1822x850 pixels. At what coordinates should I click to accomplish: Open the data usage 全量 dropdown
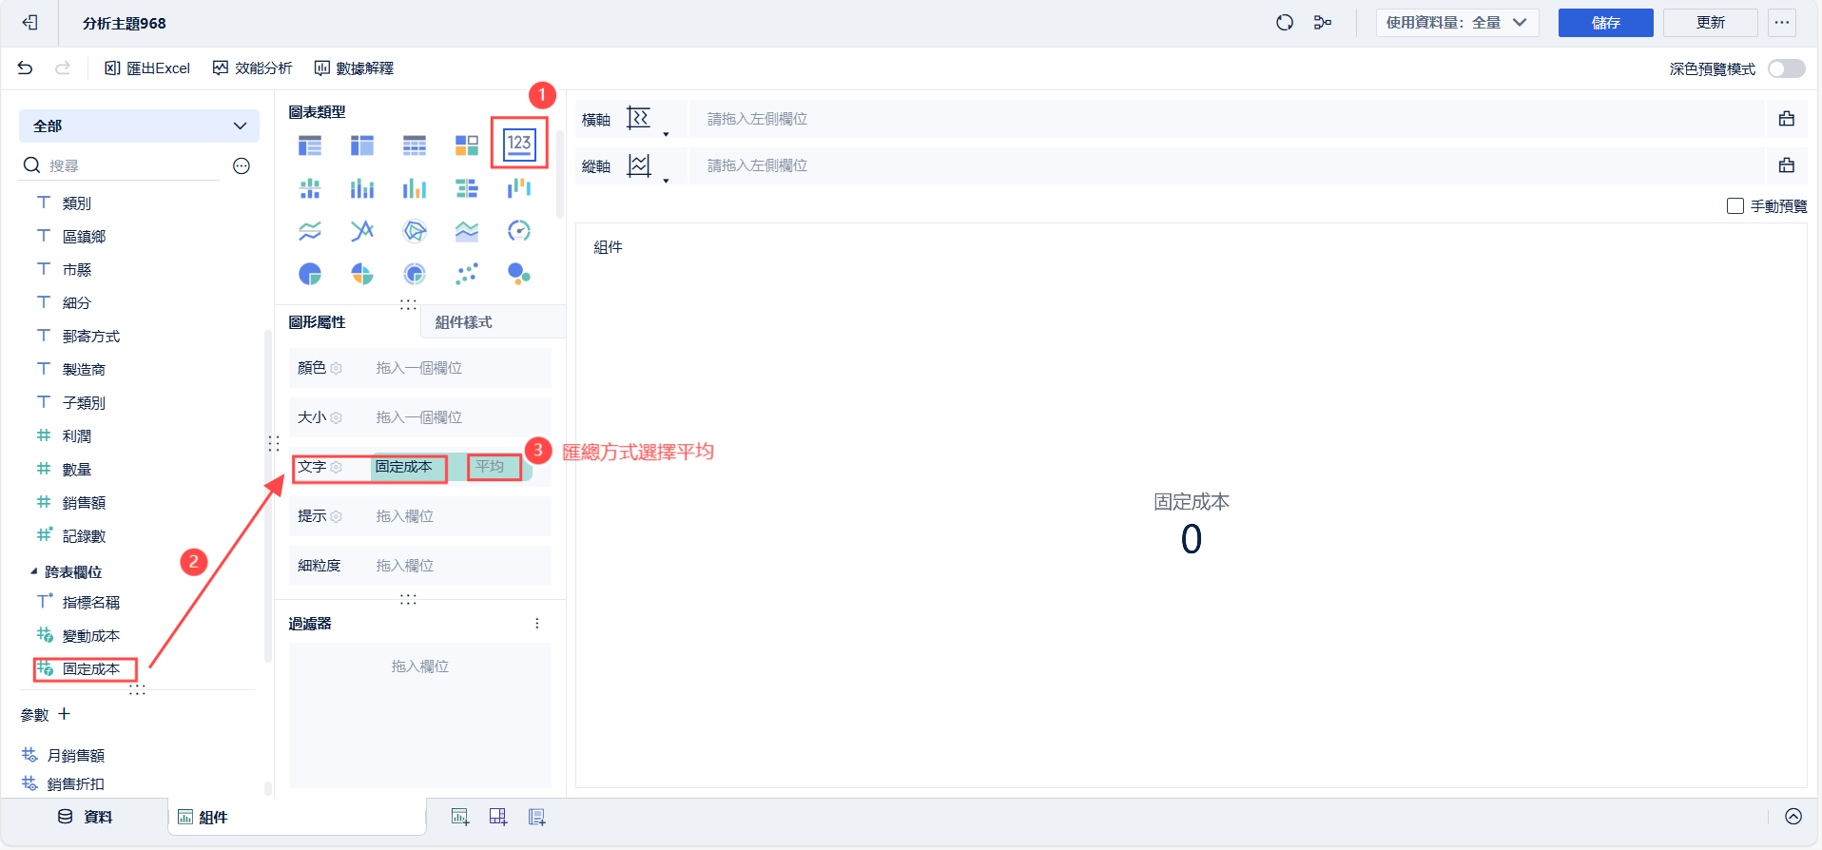point(1458,23)
